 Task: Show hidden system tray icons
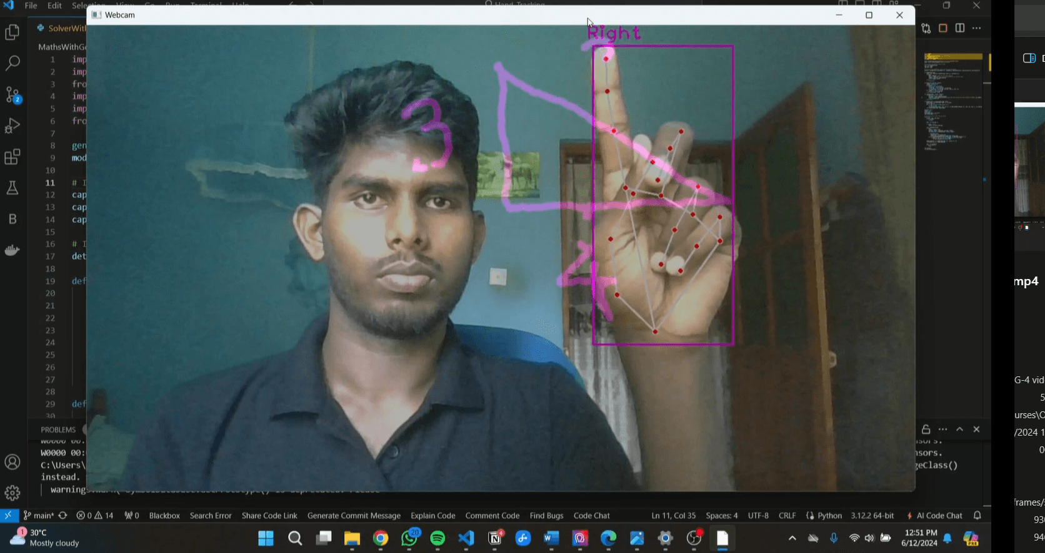click(x=792, y=538)
